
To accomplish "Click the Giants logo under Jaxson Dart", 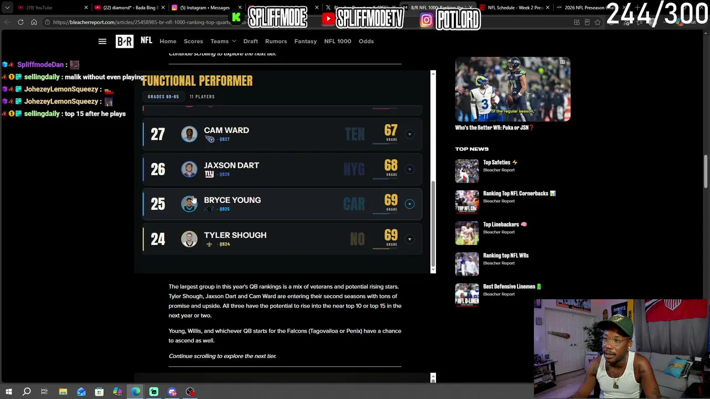I will pyautogui.click(x=209, y=174).
